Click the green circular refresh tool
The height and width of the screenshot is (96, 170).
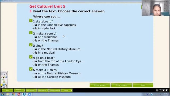click(2, 79)
